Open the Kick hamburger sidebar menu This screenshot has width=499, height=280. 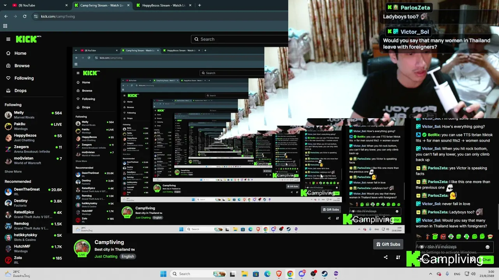(8, 39)
